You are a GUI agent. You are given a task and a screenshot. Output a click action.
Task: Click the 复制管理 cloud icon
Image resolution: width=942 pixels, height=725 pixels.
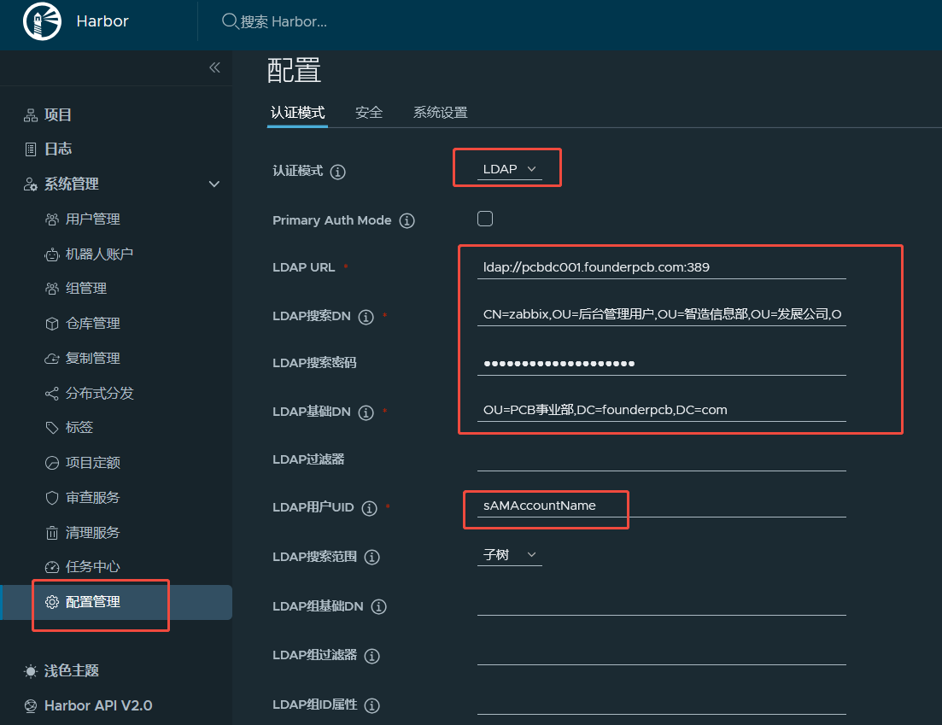pyautogui.click(x=52, y=359)
